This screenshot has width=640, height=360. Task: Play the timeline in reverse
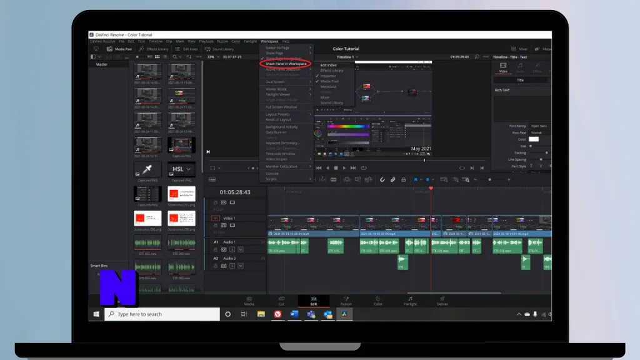pyautogui.click(x=327, y=167)
